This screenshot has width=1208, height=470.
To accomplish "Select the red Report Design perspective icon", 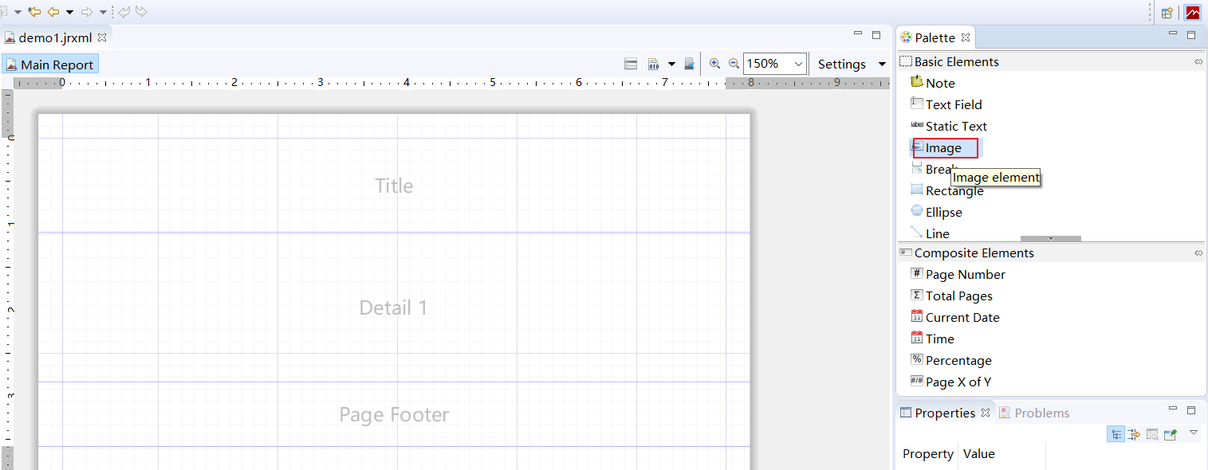I will pyautogui.click(x=1193, y=12).
